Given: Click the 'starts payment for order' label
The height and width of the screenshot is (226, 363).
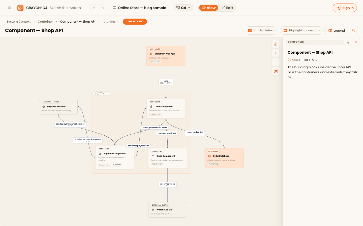Looking at the screenshot, I should point(155,128).
